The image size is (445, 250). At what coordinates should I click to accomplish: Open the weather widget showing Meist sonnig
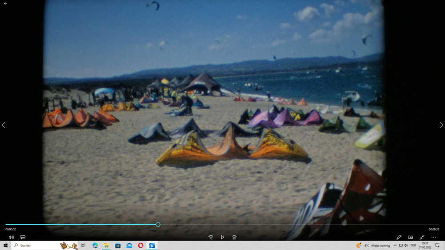(373, 246)
